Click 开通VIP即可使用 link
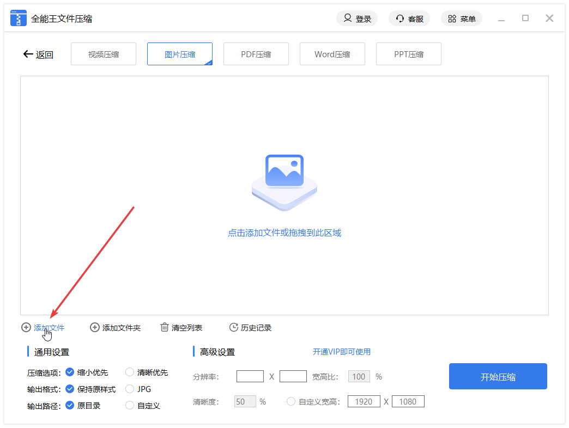The image size is (569, 428). (x=342, y=352)
